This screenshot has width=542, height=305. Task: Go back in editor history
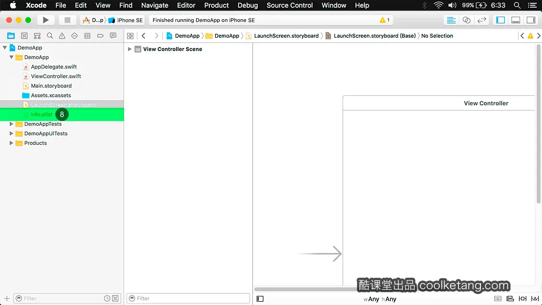(x=144, y=36)
